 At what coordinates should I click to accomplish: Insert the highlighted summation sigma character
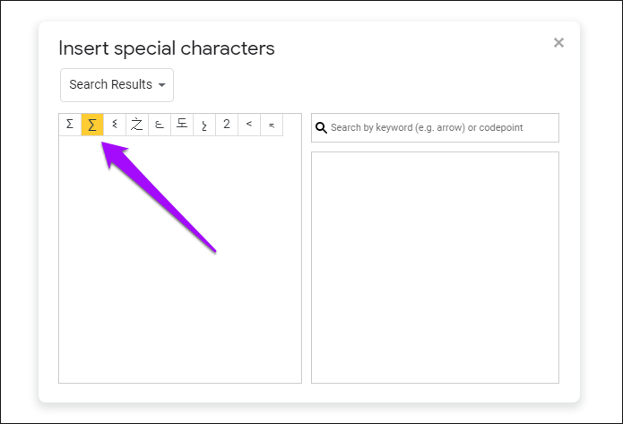pyautogui.click(x=92, y=125)
